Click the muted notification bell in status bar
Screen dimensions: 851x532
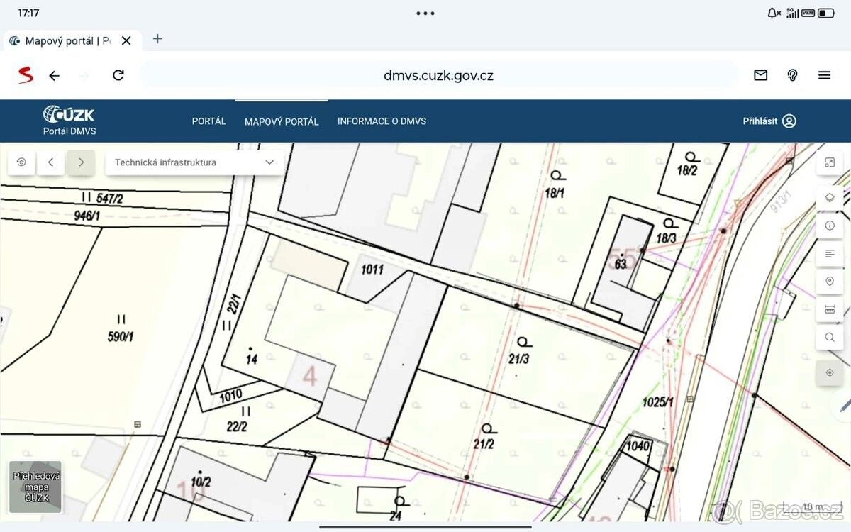(774, 13)
